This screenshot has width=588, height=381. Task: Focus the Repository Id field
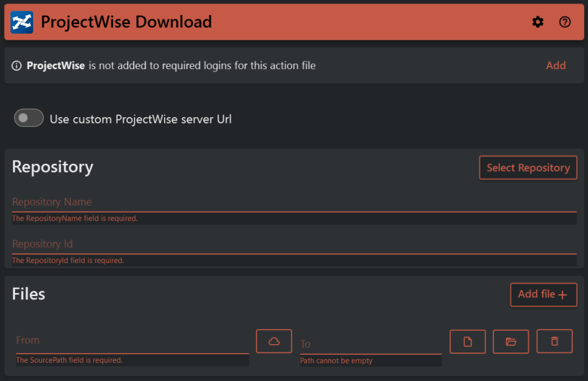tap(294, 244)
